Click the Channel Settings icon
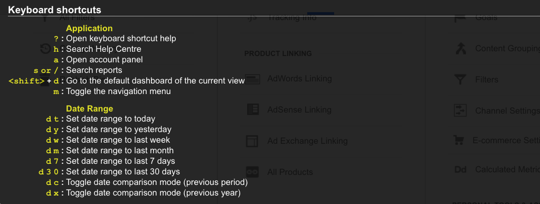The width and height of the screenshot is (540, 204). click(460, 110)
